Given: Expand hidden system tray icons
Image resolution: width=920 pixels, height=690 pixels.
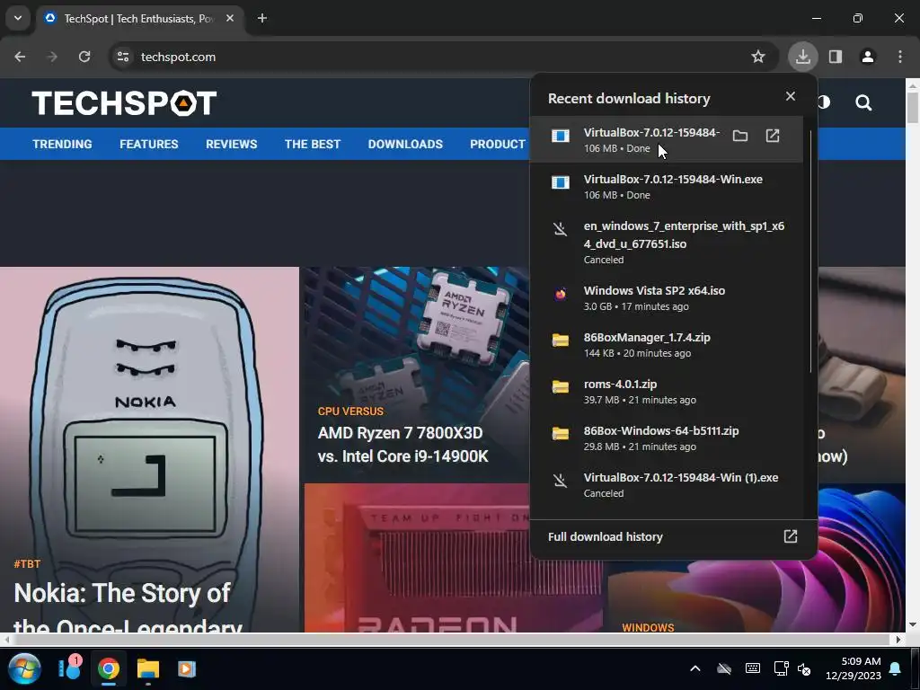Looking at the screenshot, I should coord(695,668).
